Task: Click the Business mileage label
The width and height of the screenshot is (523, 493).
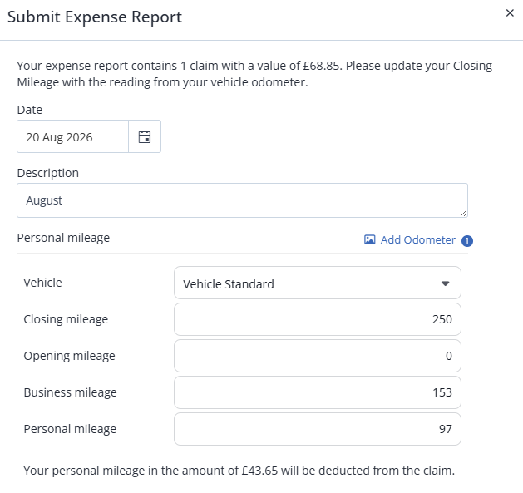Action: point(70,392)
